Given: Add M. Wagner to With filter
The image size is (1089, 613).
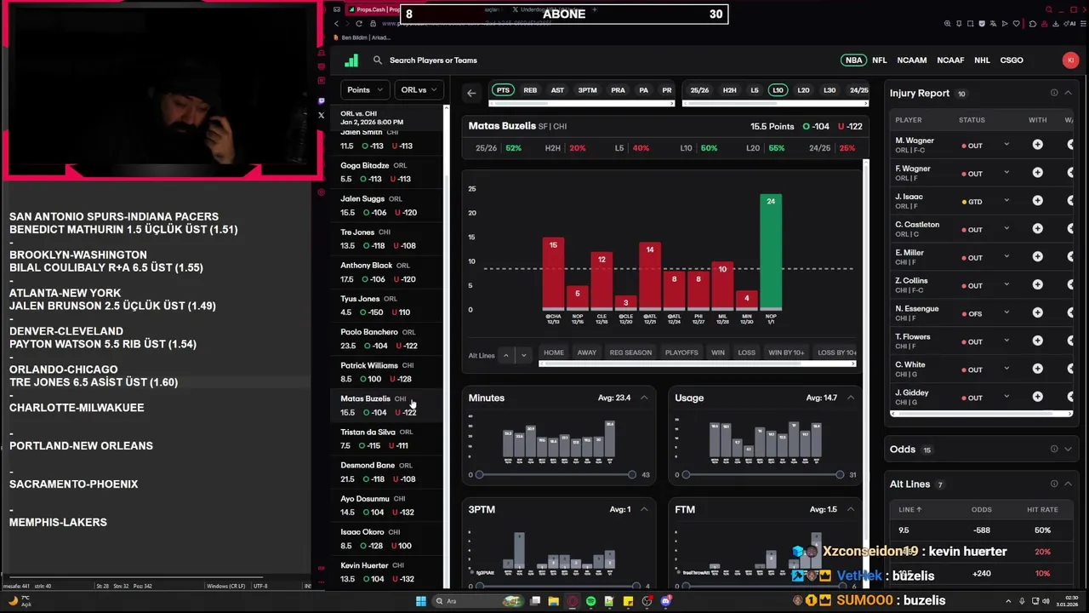Looking at the screenshot, I should 1037,145.
